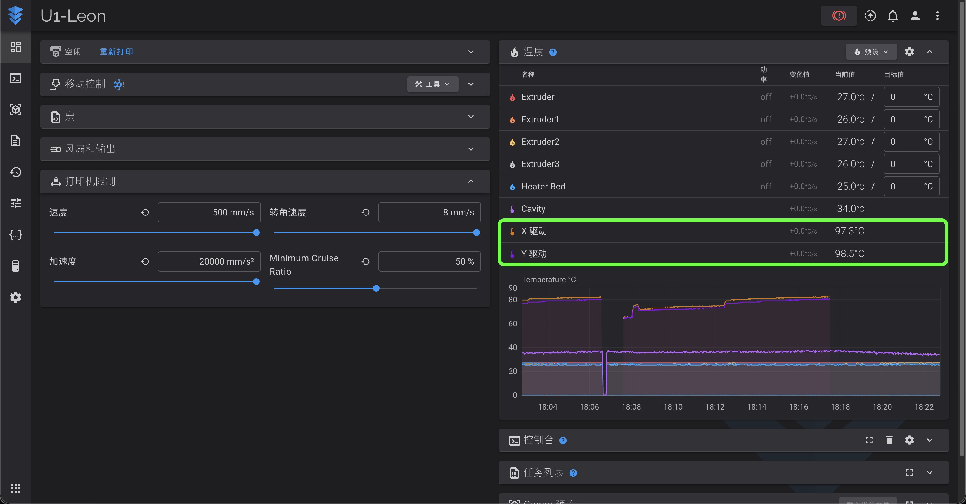Click the Extruder1 target temperature field
This screenshot has width=966, height=504.
pos(911,120)
